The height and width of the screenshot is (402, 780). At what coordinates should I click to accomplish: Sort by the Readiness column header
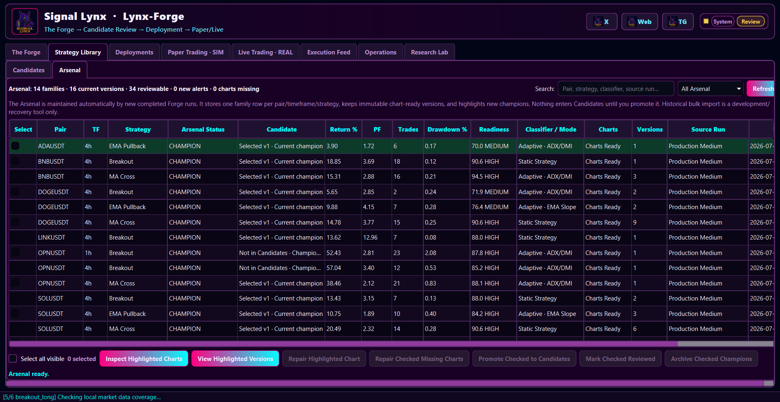(x=494, y=129)
